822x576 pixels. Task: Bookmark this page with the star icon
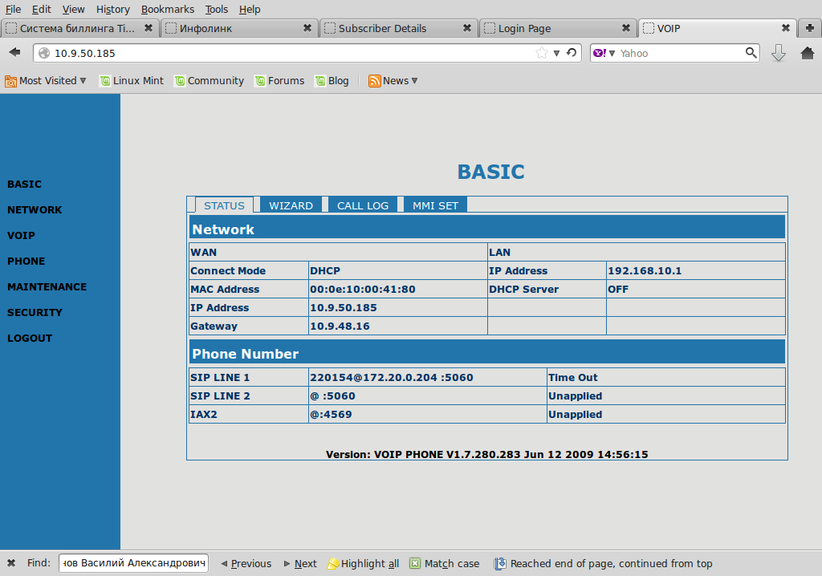(542, 53)
